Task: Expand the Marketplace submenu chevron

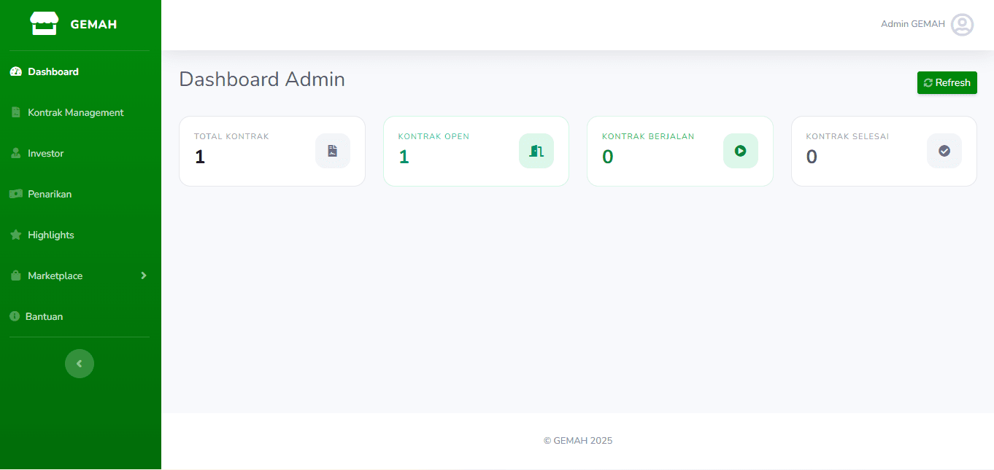Action: tap(144, 275)
